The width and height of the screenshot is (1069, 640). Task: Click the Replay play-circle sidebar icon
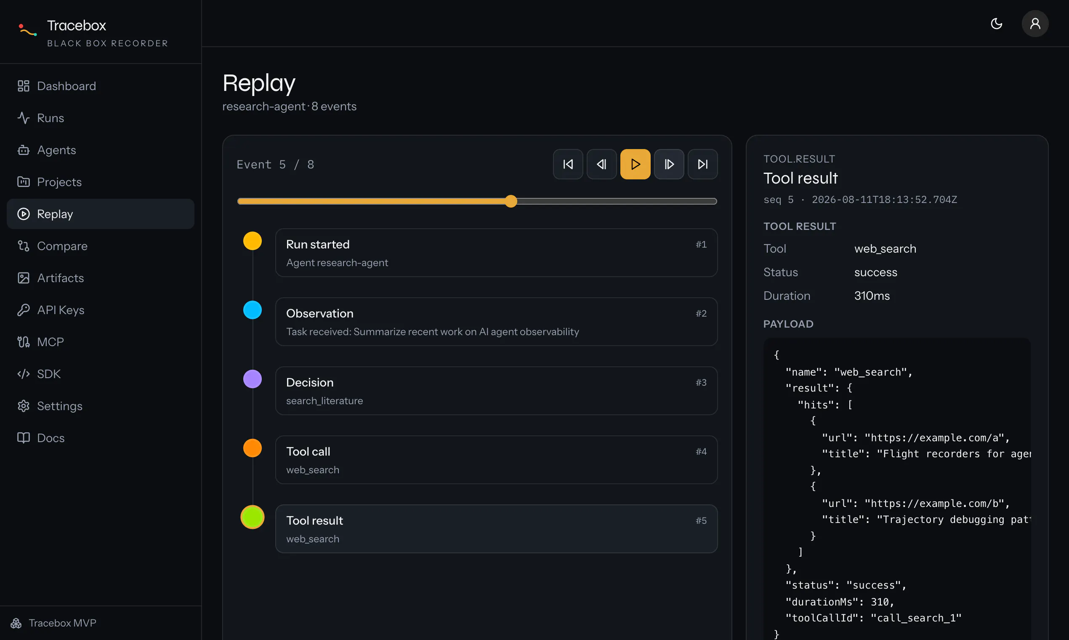tap(23, 214)
